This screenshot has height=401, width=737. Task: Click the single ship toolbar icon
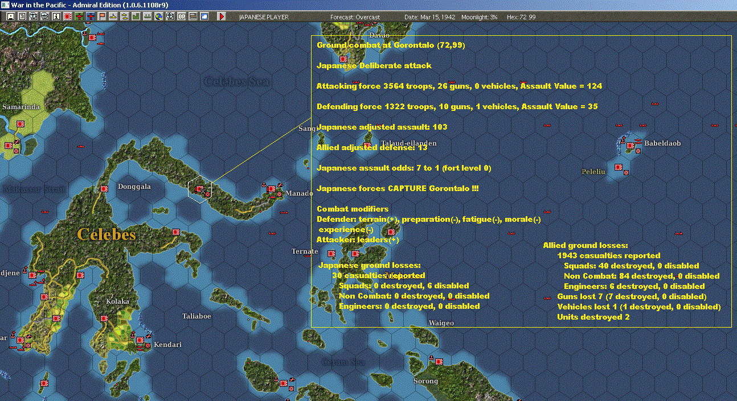(x=113, y=16)
